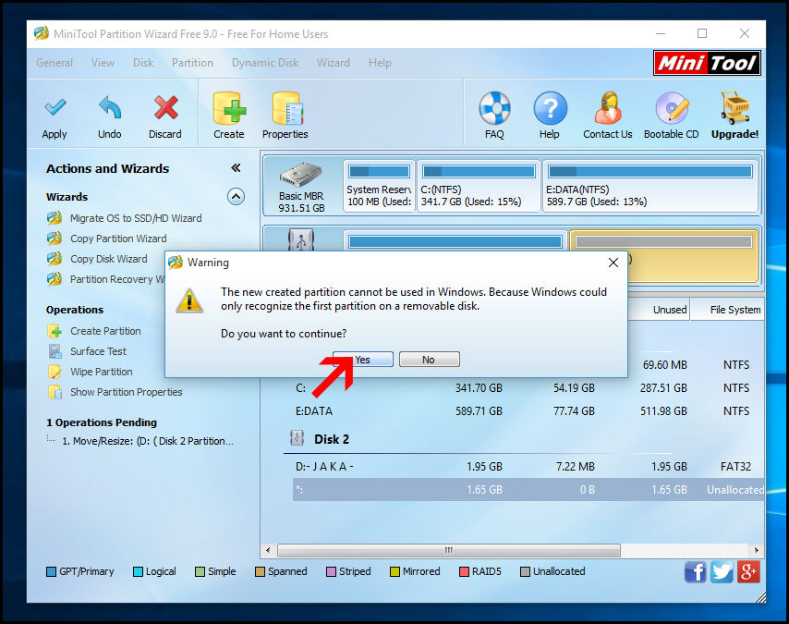Click the Unused column header

[x=659, y=310]
